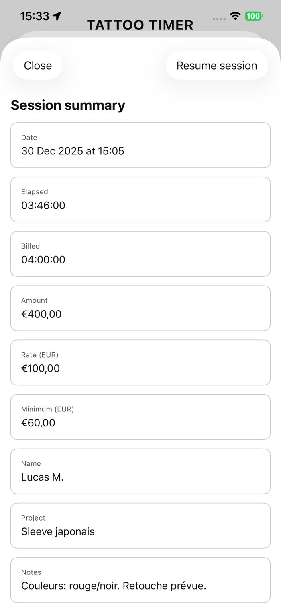Tap the Wi-Fi signal icon
Screen dimensions: 281x609
(x=235, y=16)
